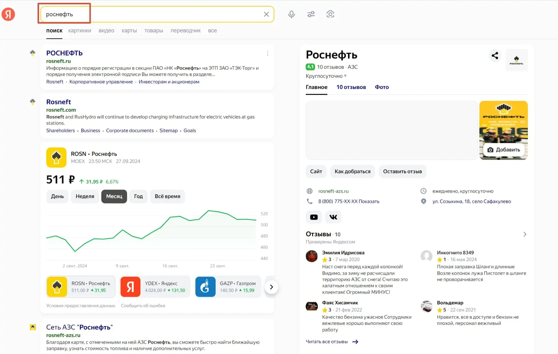This screenshot has height=354, width=558.
Task: Open Инкогнито 8349 reviewer avatar
Action: tap(427, 256)
